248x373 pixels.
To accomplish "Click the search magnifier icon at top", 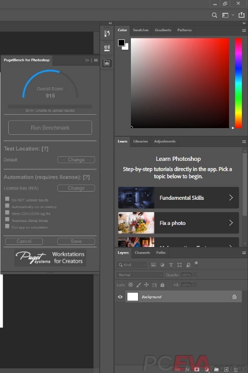I will tap(214, 15).
